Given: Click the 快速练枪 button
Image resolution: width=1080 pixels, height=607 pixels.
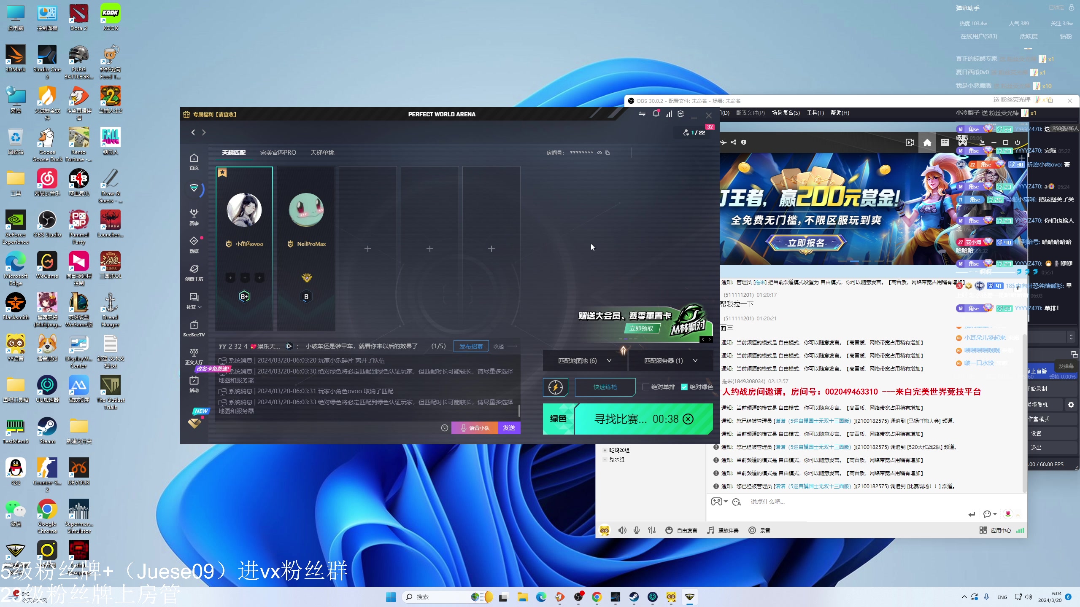Looking at the screenshot, I should [x=605, y=387].
